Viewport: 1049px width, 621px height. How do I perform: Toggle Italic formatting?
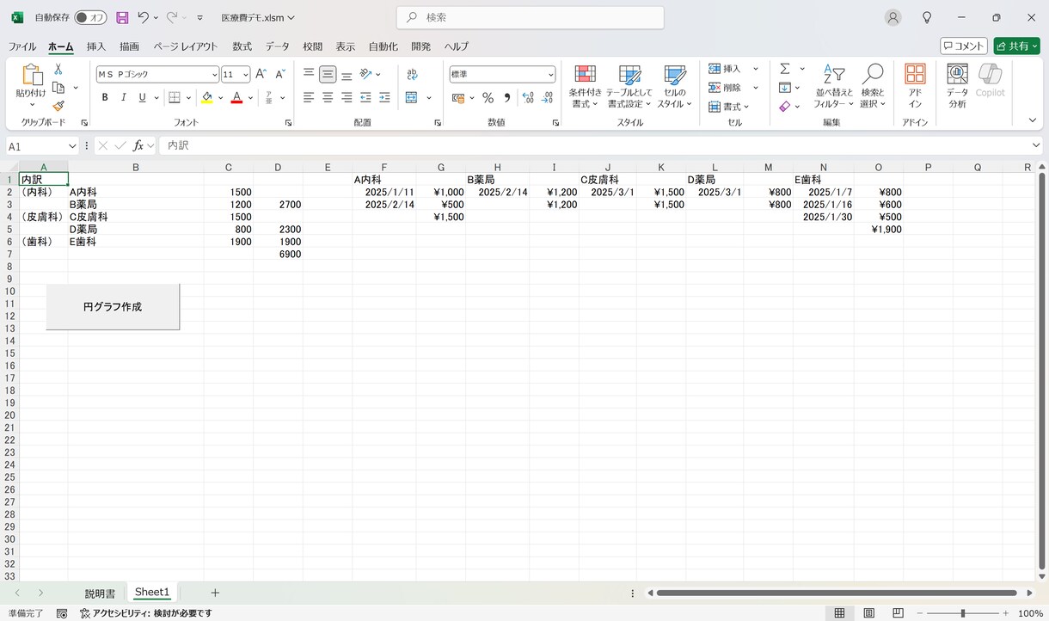[x=124, y=97]
